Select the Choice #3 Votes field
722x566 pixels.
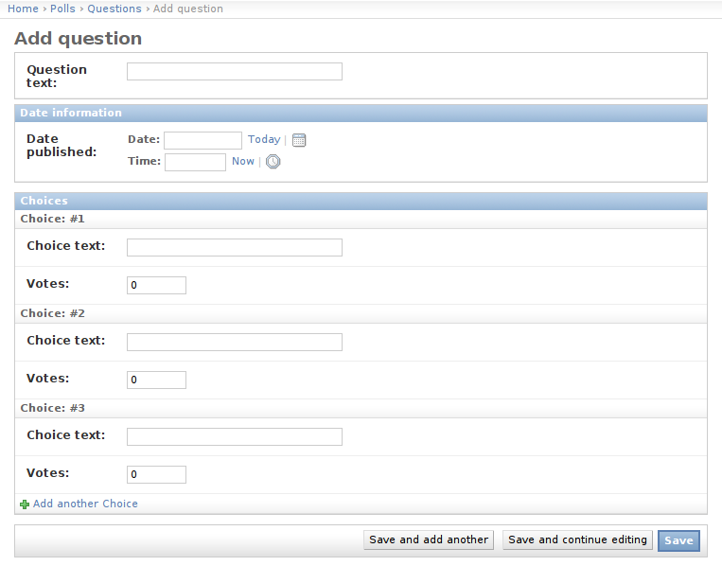(x=156, y=474)
